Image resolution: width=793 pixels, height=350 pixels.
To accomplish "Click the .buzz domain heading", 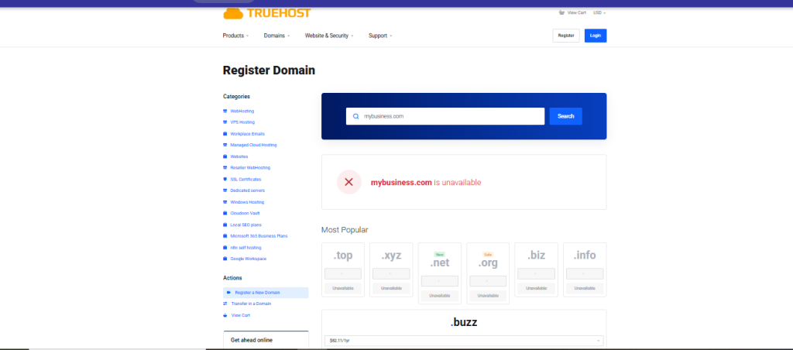I will [x=464, y=322].
